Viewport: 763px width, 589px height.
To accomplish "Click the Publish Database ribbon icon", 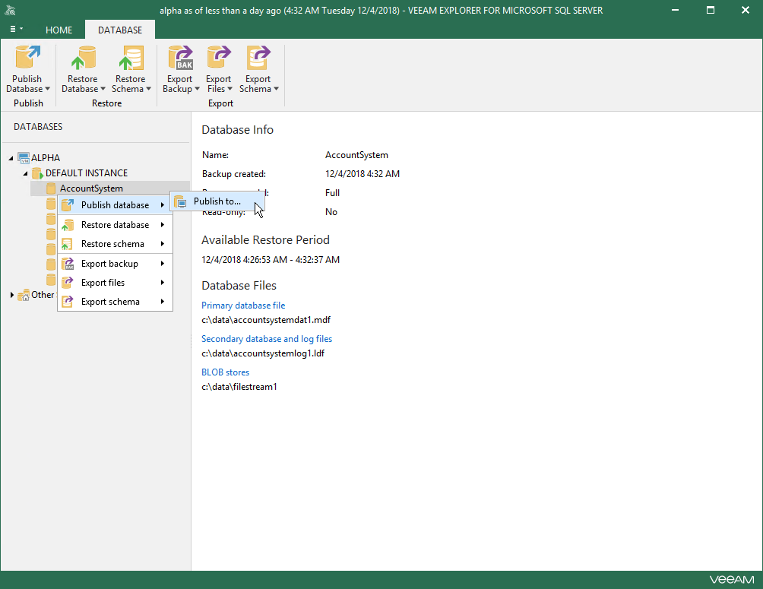I will pyautogui.click(x=27, y=58).
